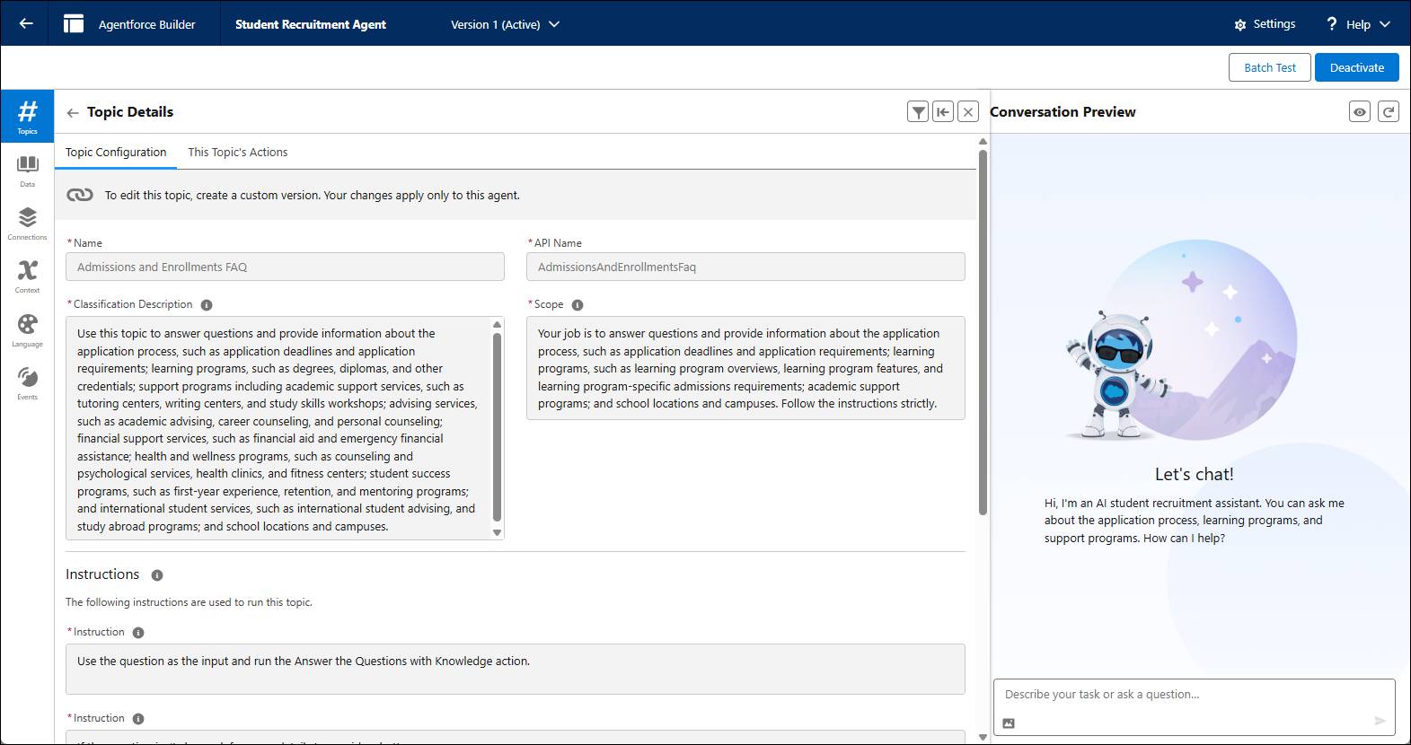Open the Help menu
The image size is (1411, 745).
(x=1358, y=24)
